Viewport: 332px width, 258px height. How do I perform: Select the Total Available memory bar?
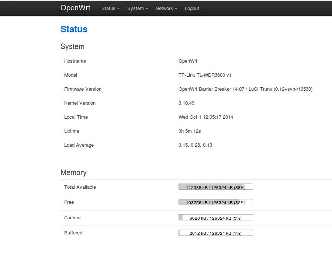(x=215, y=187)
